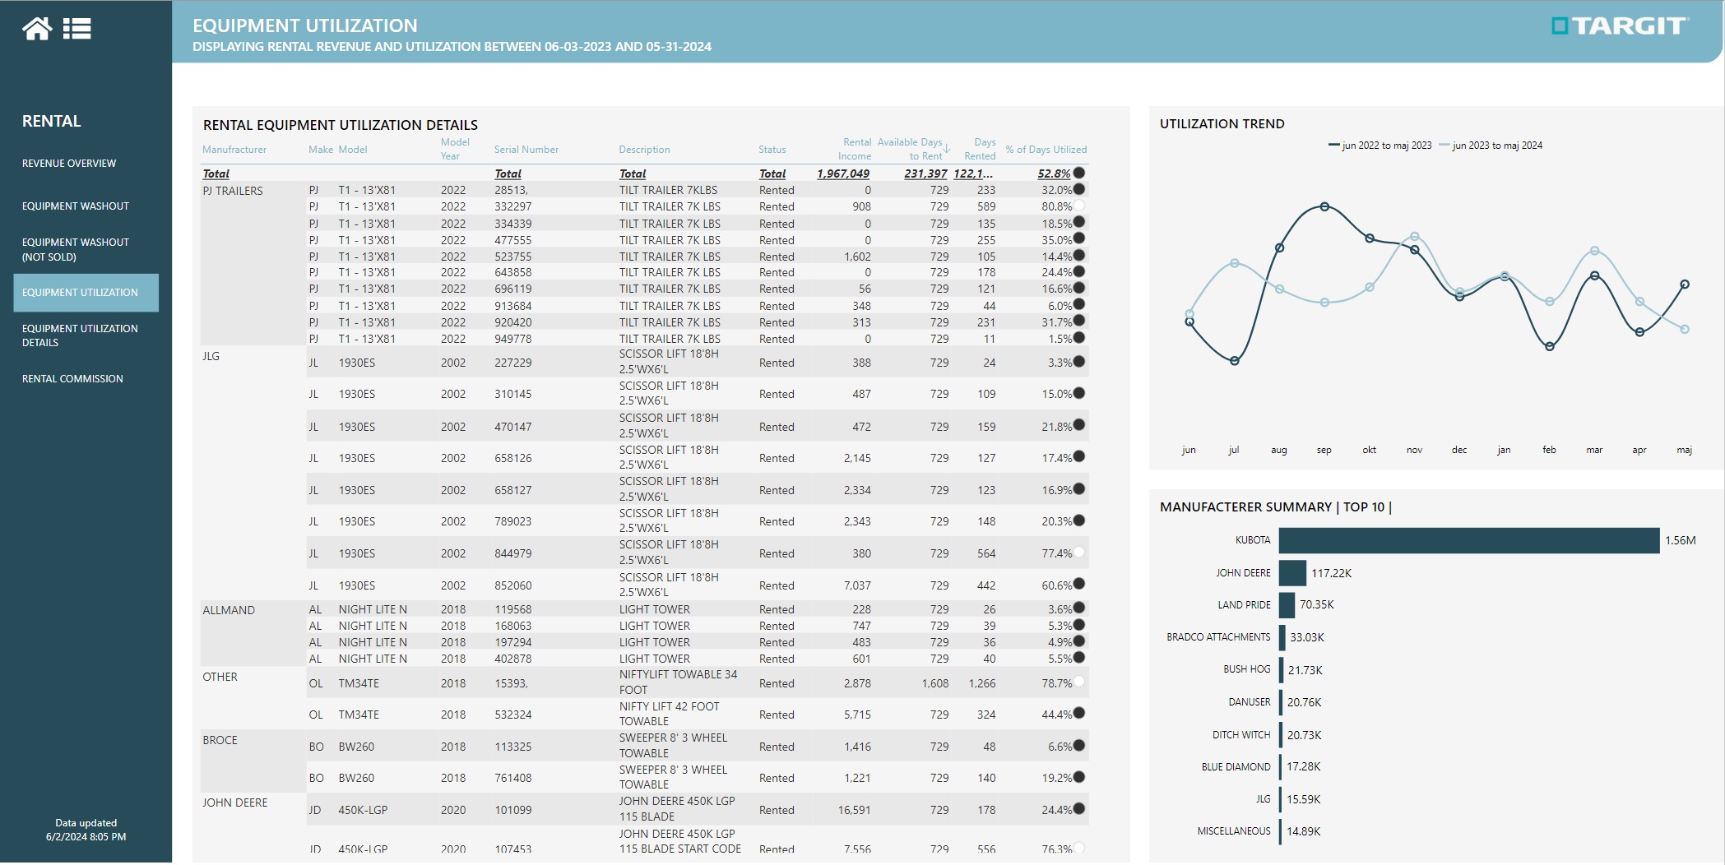Click the filled circle next to 80.8%
This screenshot has height=865, width=1725.
(x=1078, y=206)
